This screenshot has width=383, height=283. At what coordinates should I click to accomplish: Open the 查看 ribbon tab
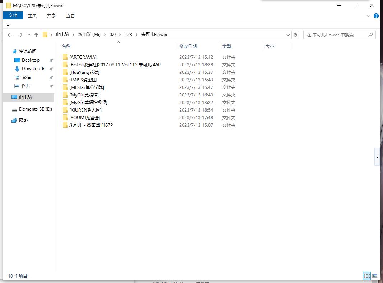point(70,16)
